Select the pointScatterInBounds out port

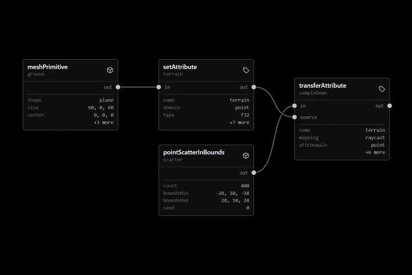coord(254,172)
